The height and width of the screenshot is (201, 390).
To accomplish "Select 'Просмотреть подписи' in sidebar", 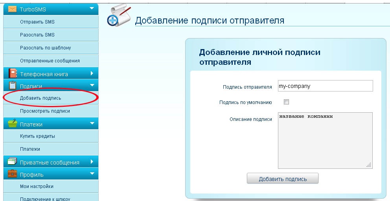I will tap(45, 111).
